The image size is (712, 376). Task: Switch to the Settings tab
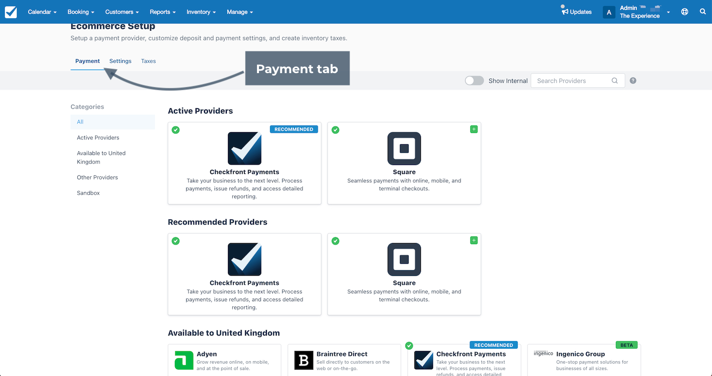120,61
